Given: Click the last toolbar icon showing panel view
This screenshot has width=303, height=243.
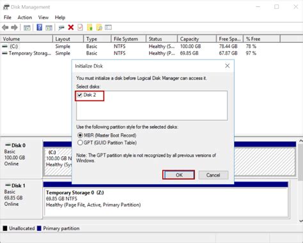Looking at the screenshot, I should coord(108,27).
